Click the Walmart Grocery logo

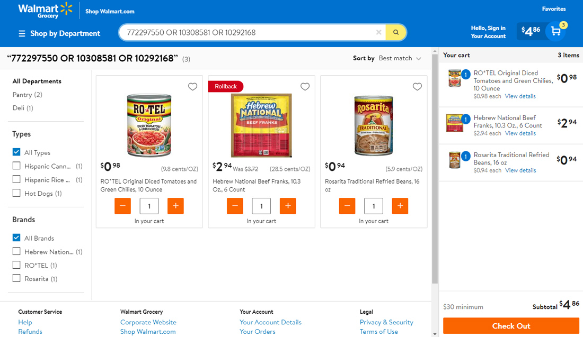45,11
